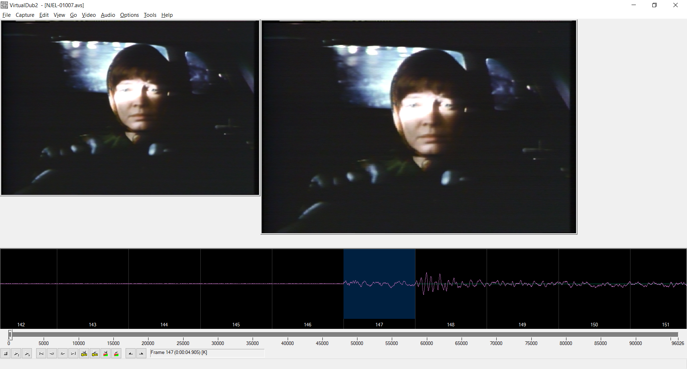The width and height of the screenshot is (687, 369).
Task: Open the Edit menu
Action: 44,15
